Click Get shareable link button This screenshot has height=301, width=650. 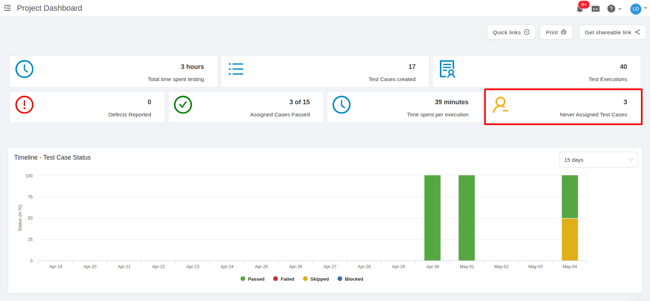click(612, 32)
